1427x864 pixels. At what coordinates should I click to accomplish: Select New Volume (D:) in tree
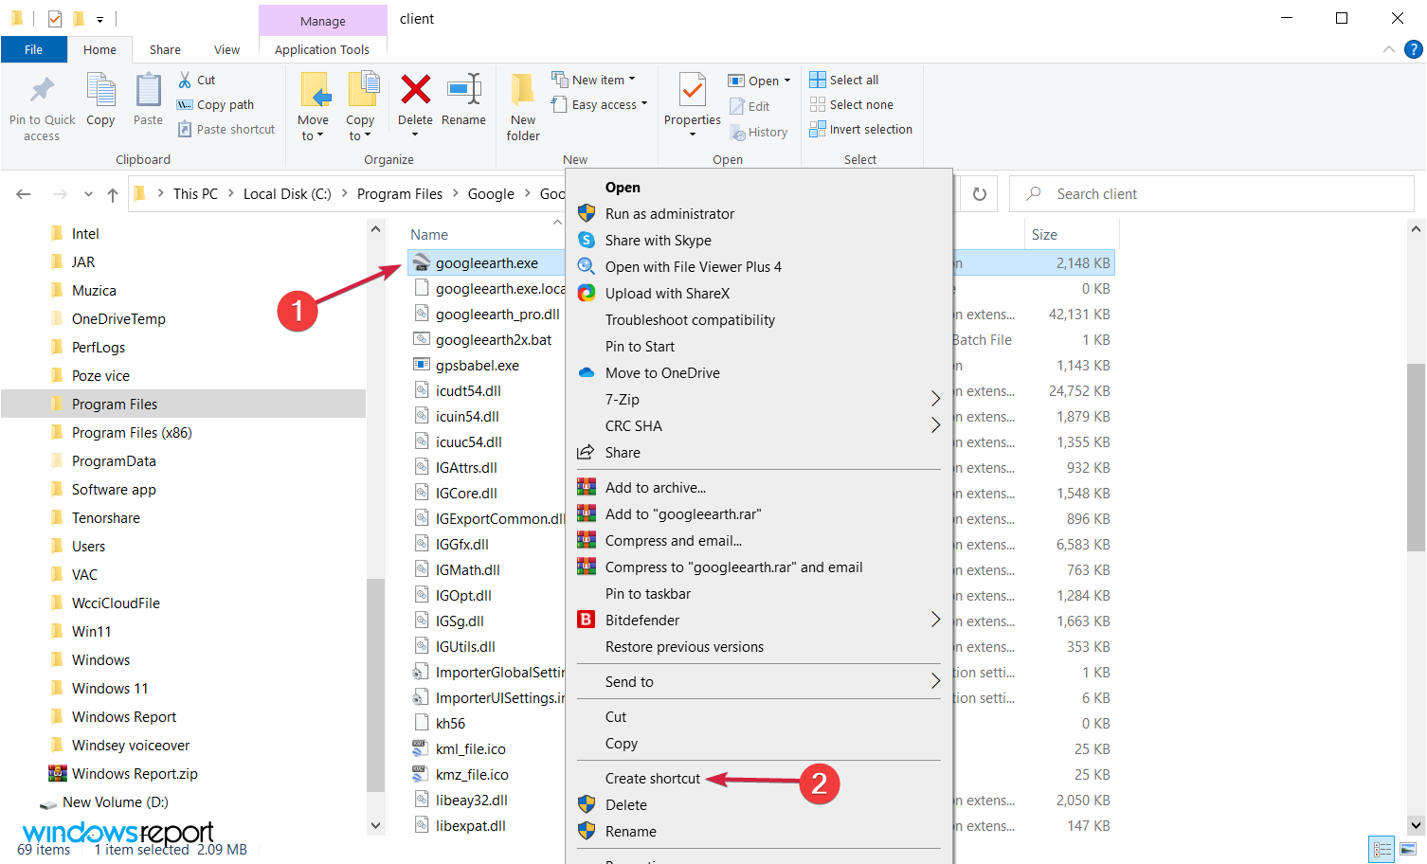116,802
